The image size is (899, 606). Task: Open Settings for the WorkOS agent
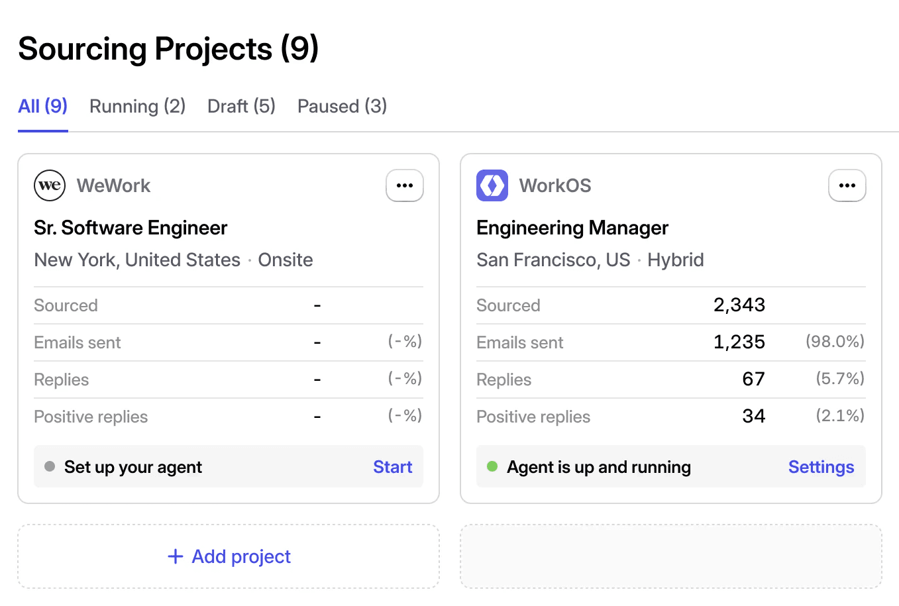click(821, 467)
